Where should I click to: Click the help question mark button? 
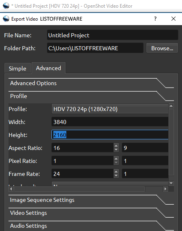pyautogui.click(x=155, y=19)
